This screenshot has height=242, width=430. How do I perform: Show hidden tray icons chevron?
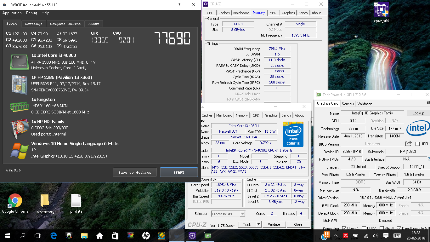pyautogui.click(x=336, y=235)
